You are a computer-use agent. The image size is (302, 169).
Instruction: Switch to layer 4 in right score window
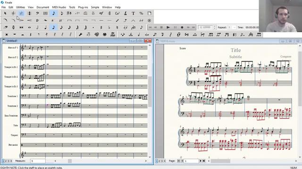click(x=165, y=161)
